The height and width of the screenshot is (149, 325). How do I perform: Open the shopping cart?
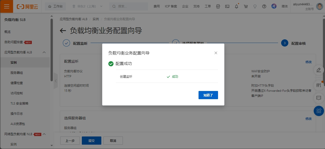coord(246,6)
